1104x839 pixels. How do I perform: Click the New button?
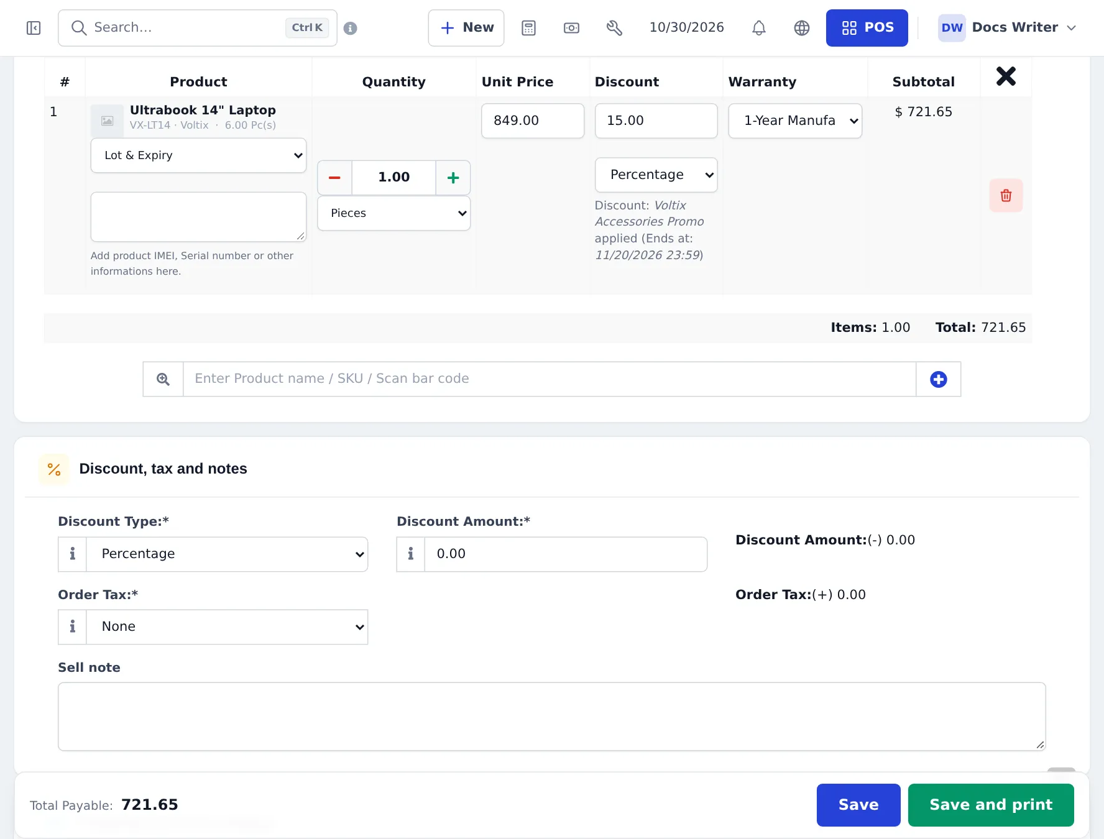[466, 28]
